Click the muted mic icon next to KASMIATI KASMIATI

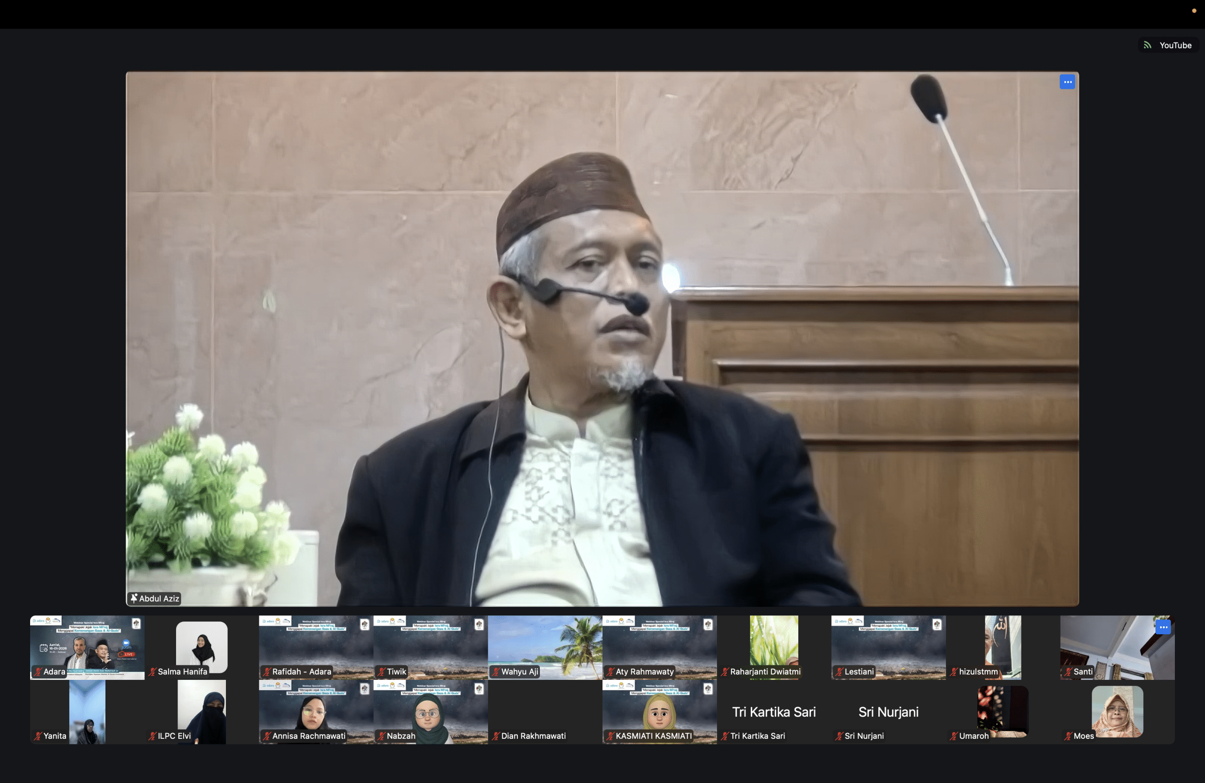[x=611, y=736]
